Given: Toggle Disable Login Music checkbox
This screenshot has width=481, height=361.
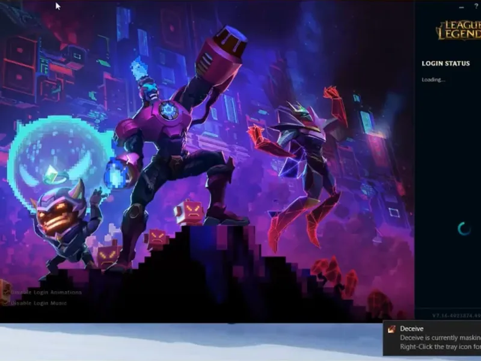Looking at the screenshot, I should coord(7,303).
